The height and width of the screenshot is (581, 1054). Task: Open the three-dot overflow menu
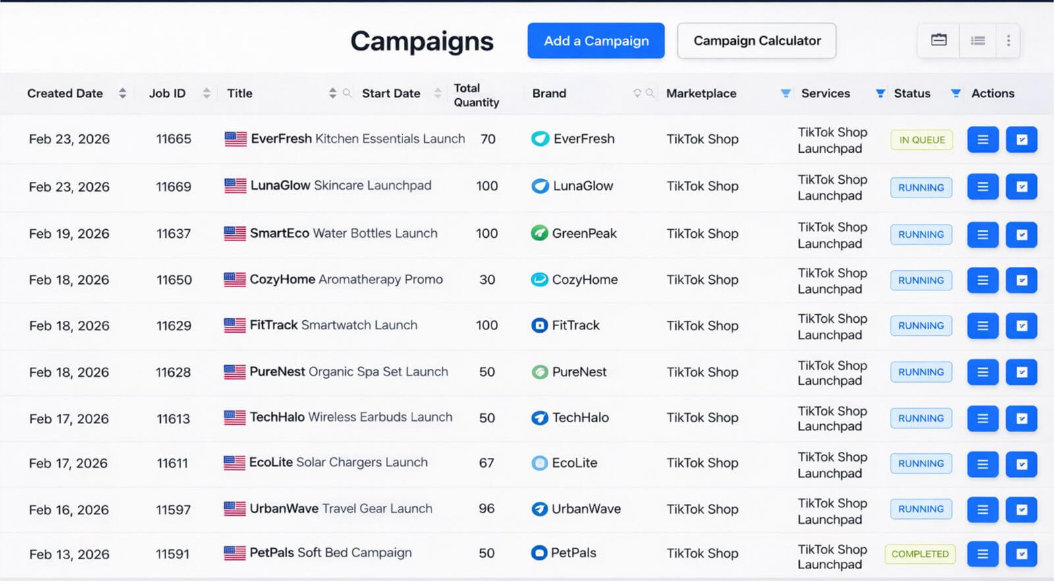click(x=1008, y=40)
